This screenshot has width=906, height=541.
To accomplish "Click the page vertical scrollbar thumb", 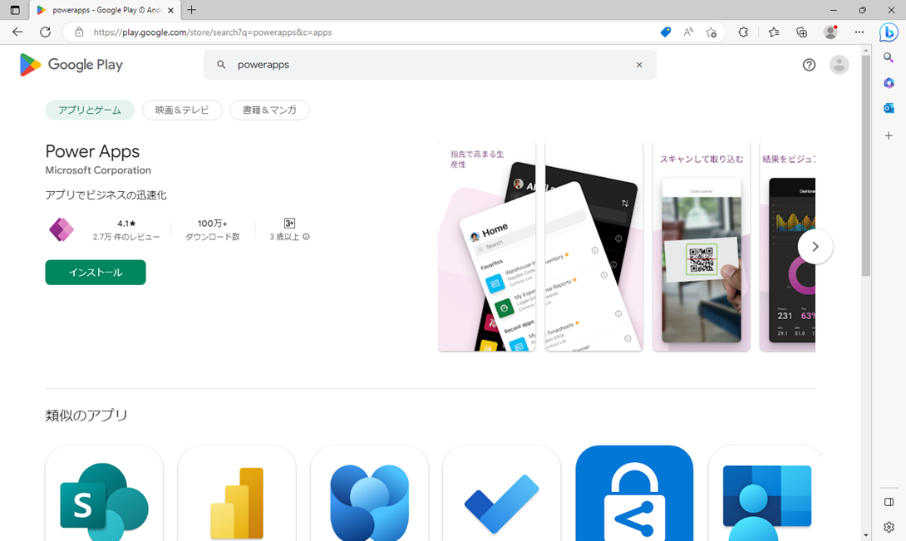I will 865,165.
